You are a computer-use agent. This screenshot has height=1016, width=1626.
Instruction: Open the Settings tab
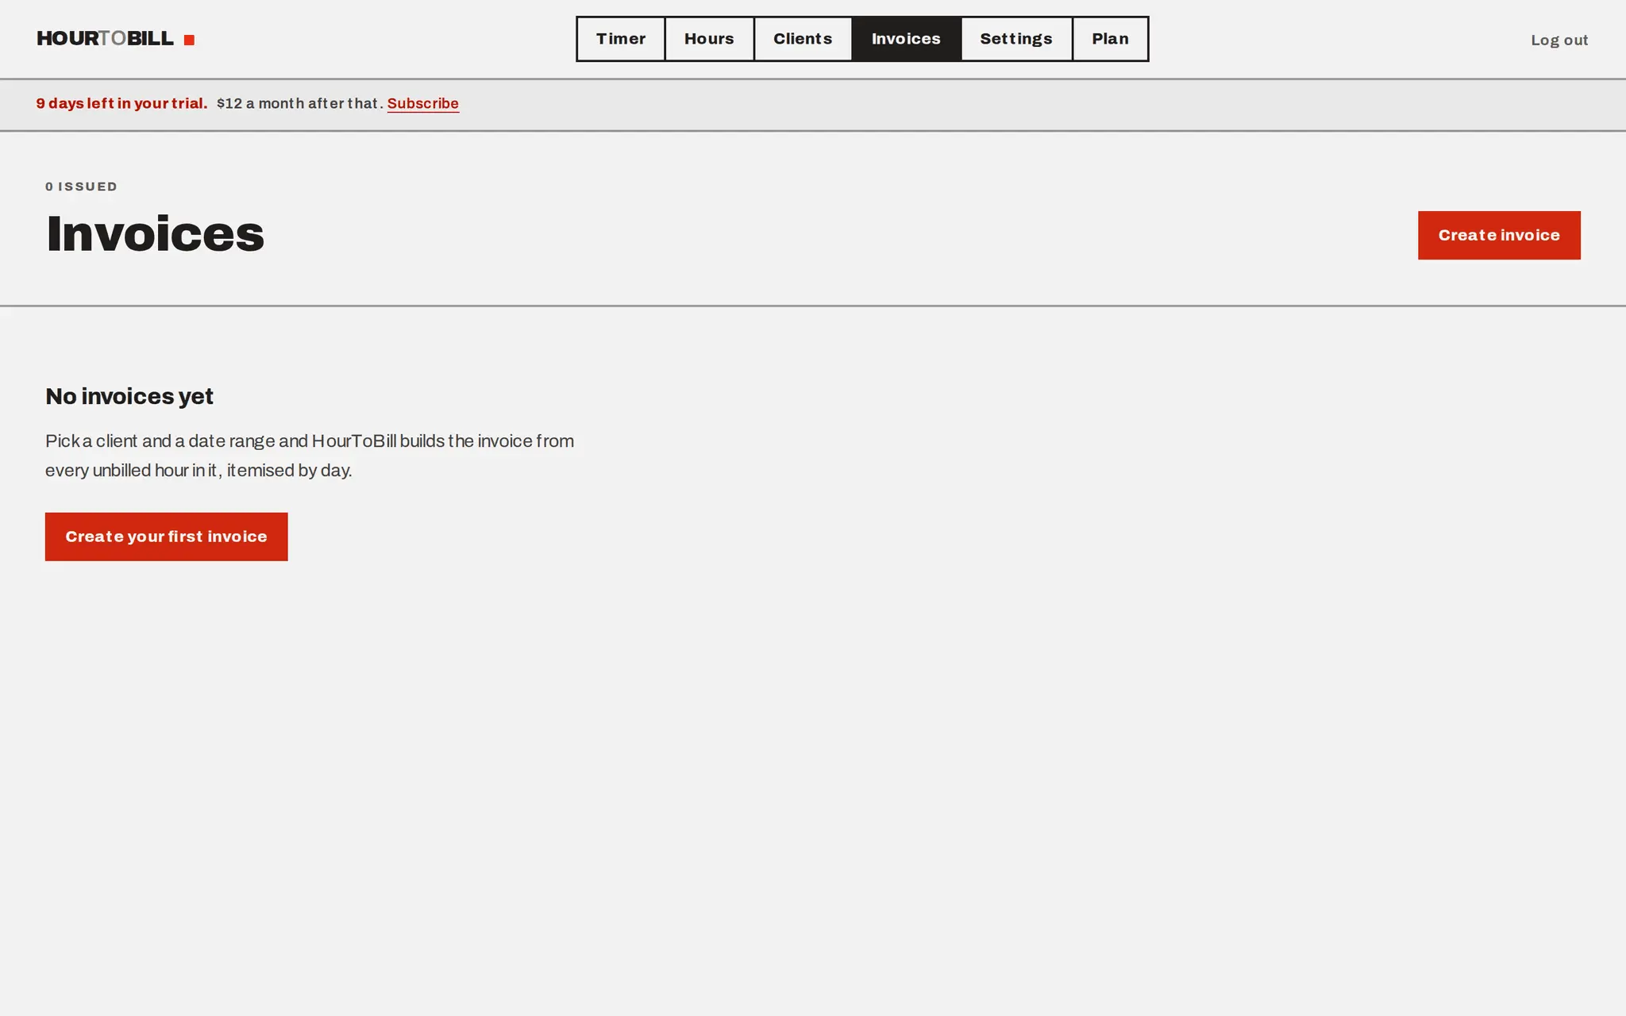coord(1016,39)
